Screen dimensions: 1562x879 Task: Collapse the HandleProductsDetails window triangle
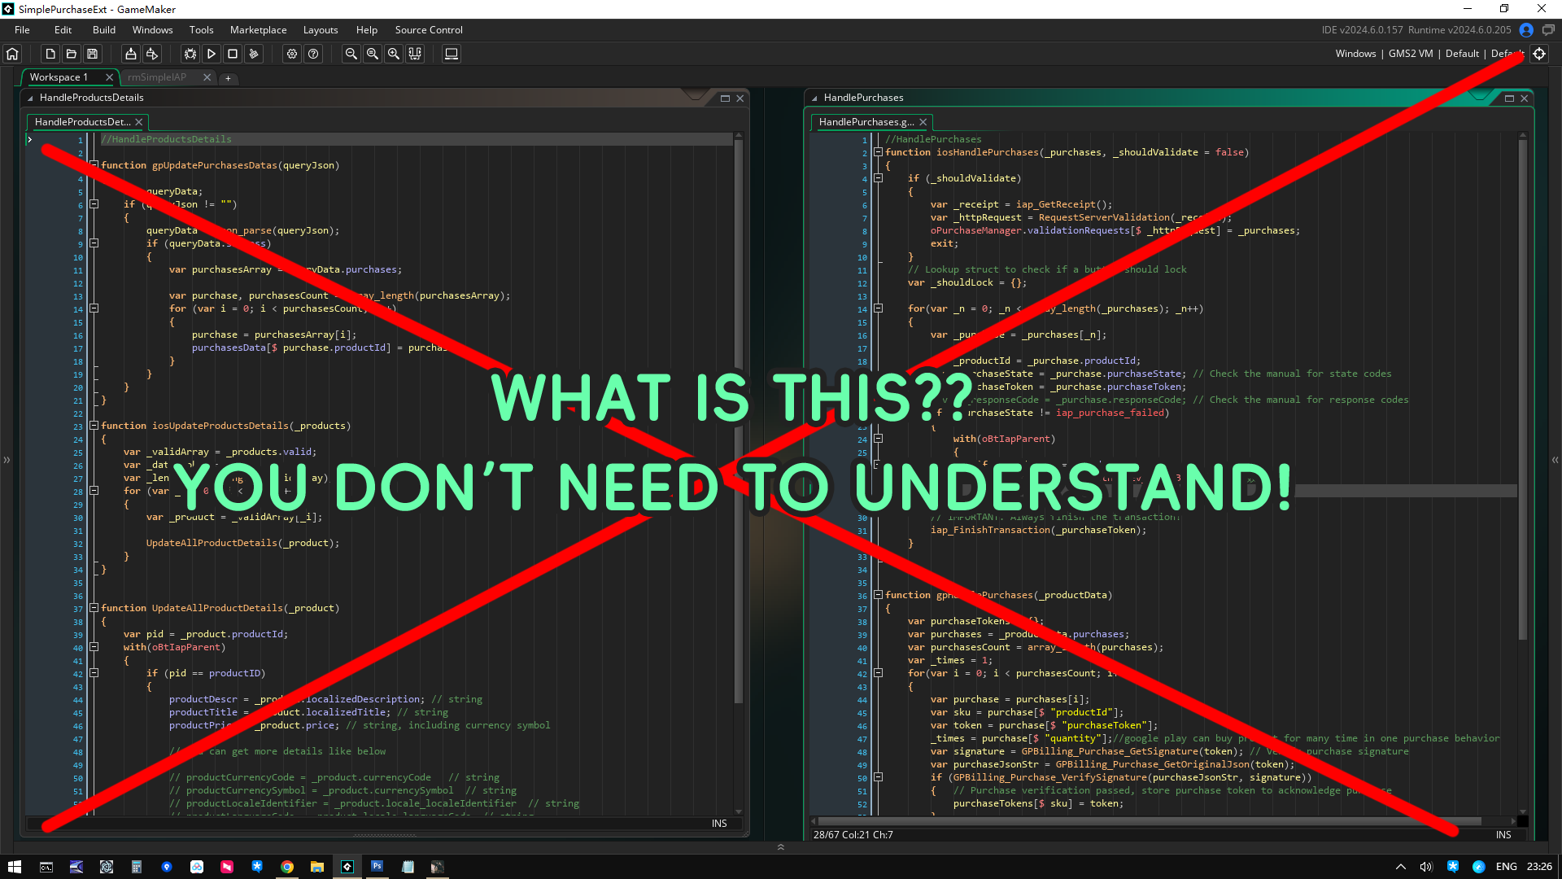click(30, 98)
